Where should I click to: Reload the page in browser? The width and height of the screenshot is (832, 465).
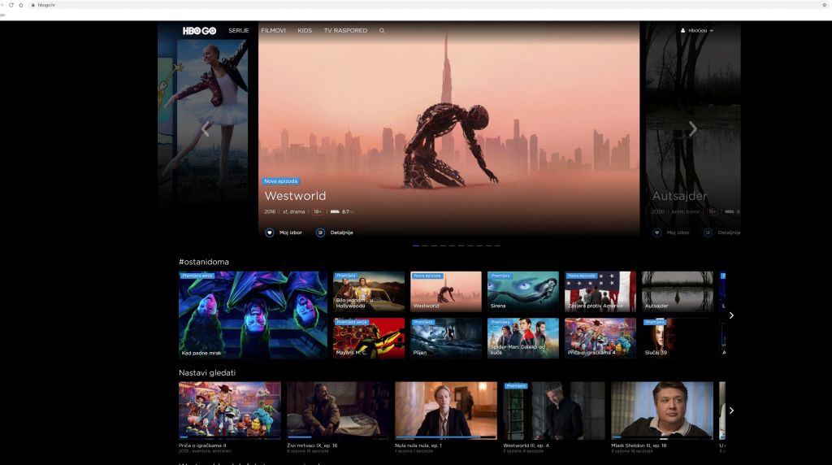pyautogui.click(x=11, y=5)
